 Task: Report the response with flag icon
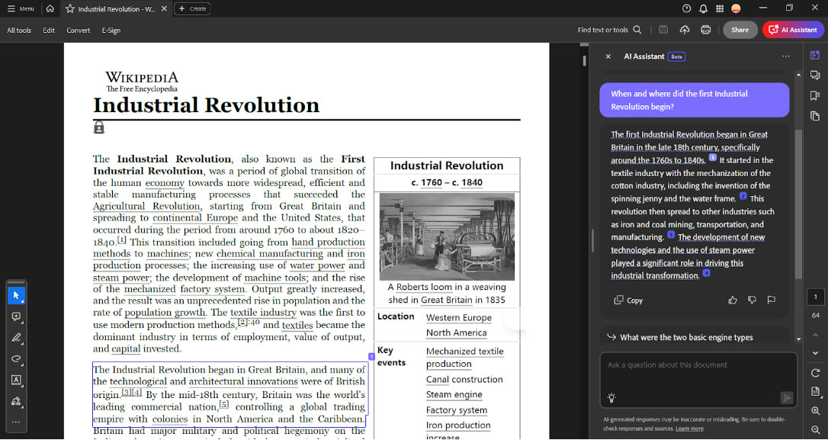[x=771, y=300]
